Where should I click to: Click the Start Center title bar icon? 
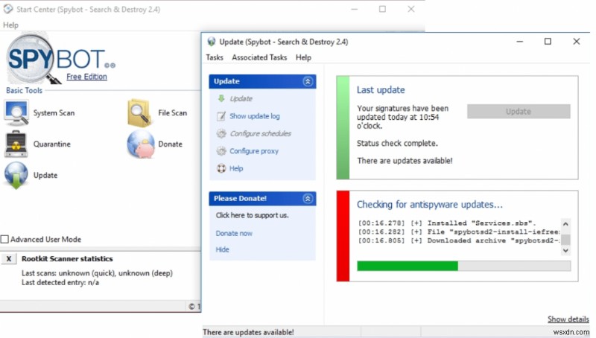point(8,9)
